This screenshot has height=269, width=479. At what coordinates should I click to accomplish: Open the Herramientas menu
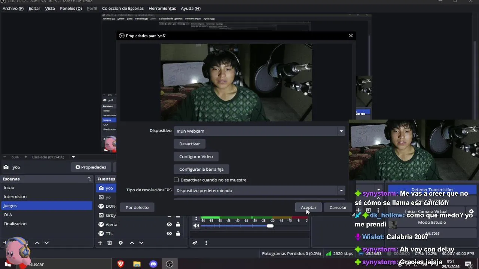click(x=162, y=8)
